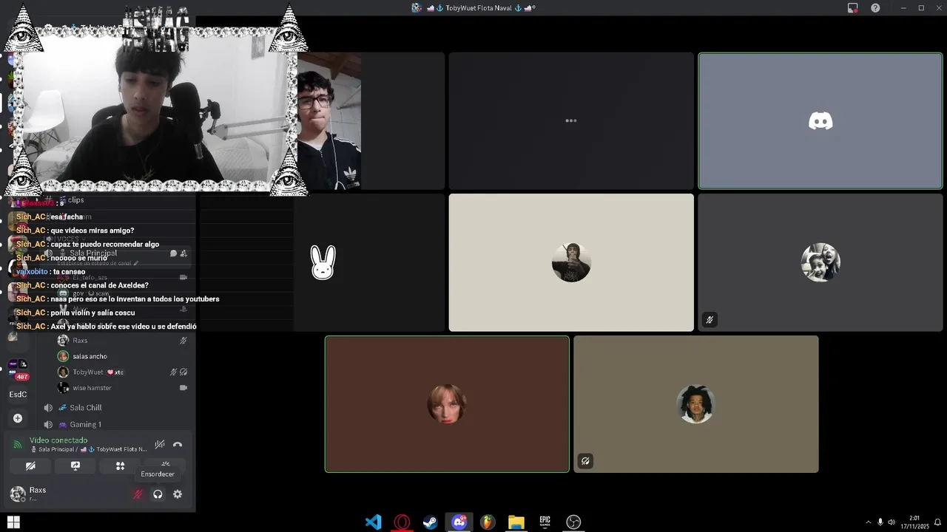Open Opera browser from taskbar
Image resolution: width=947 pixels, height=532 pixels.
pos(402,522)
